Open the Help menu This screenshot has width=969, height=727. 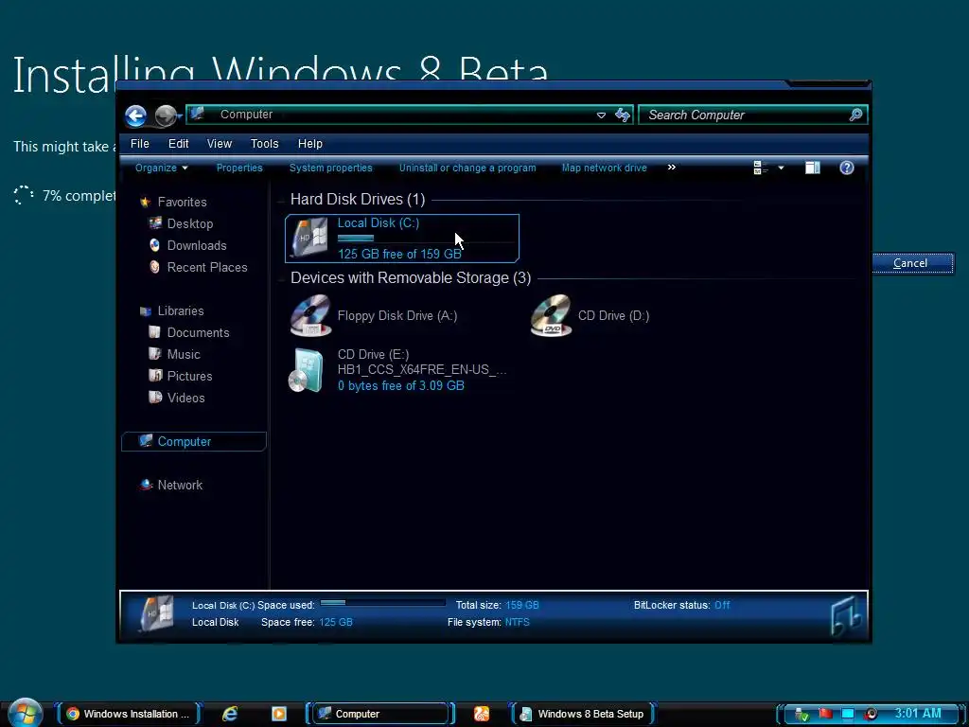310,144
